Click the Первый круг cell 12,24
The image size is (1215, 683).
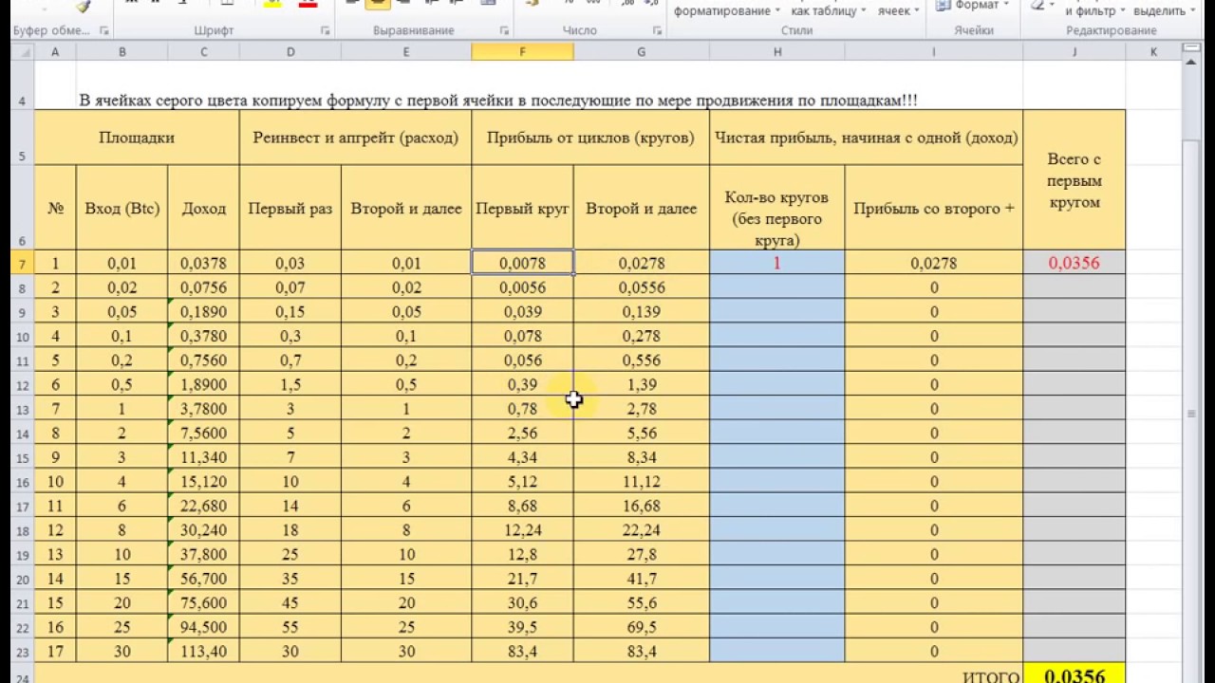click(522, 530)
